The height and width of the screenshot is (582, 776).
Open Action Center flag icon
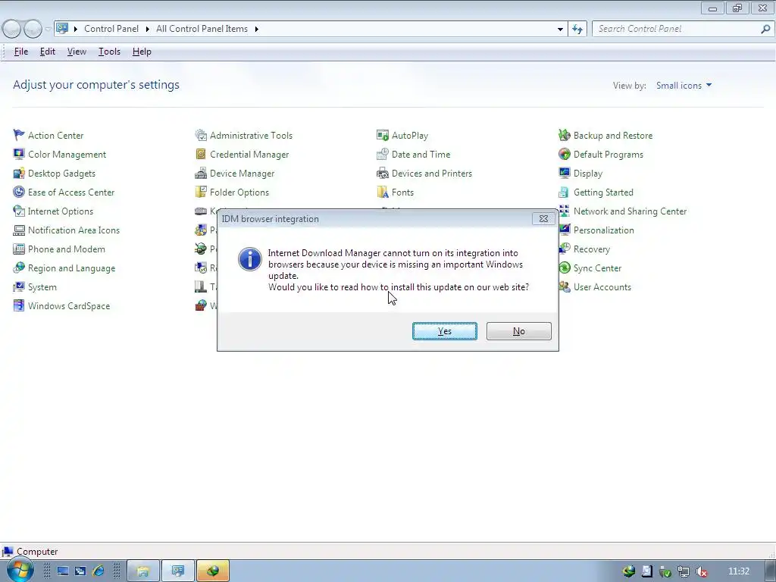click(19, 135)
